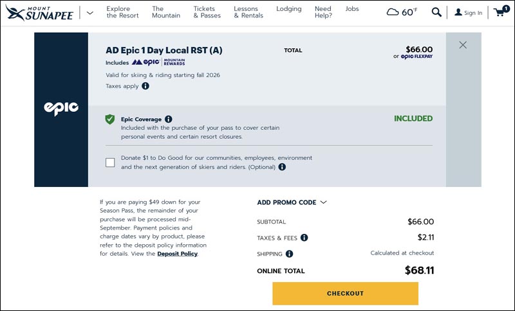Open resort selector chevron beside logo
The height and width of the screenshot is (311, 515).
(x=89, y=12)
